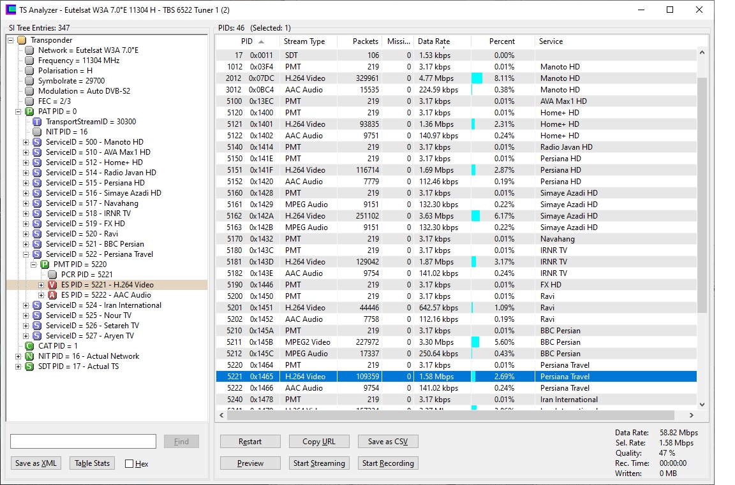
Task: Click the TransportStreamID T icon
Action: point(37,122)
